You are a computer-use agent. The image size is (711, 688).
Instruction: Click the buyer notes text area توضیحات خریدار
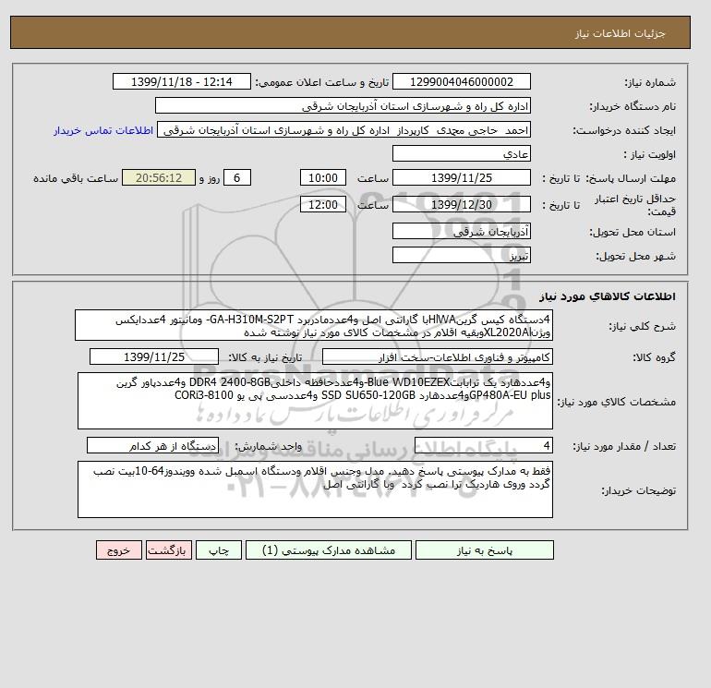click(315, 489)
